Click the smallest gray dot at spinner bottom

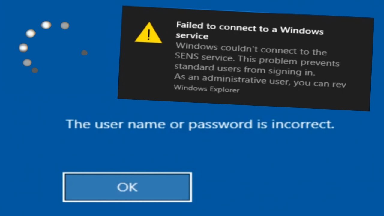35,70
